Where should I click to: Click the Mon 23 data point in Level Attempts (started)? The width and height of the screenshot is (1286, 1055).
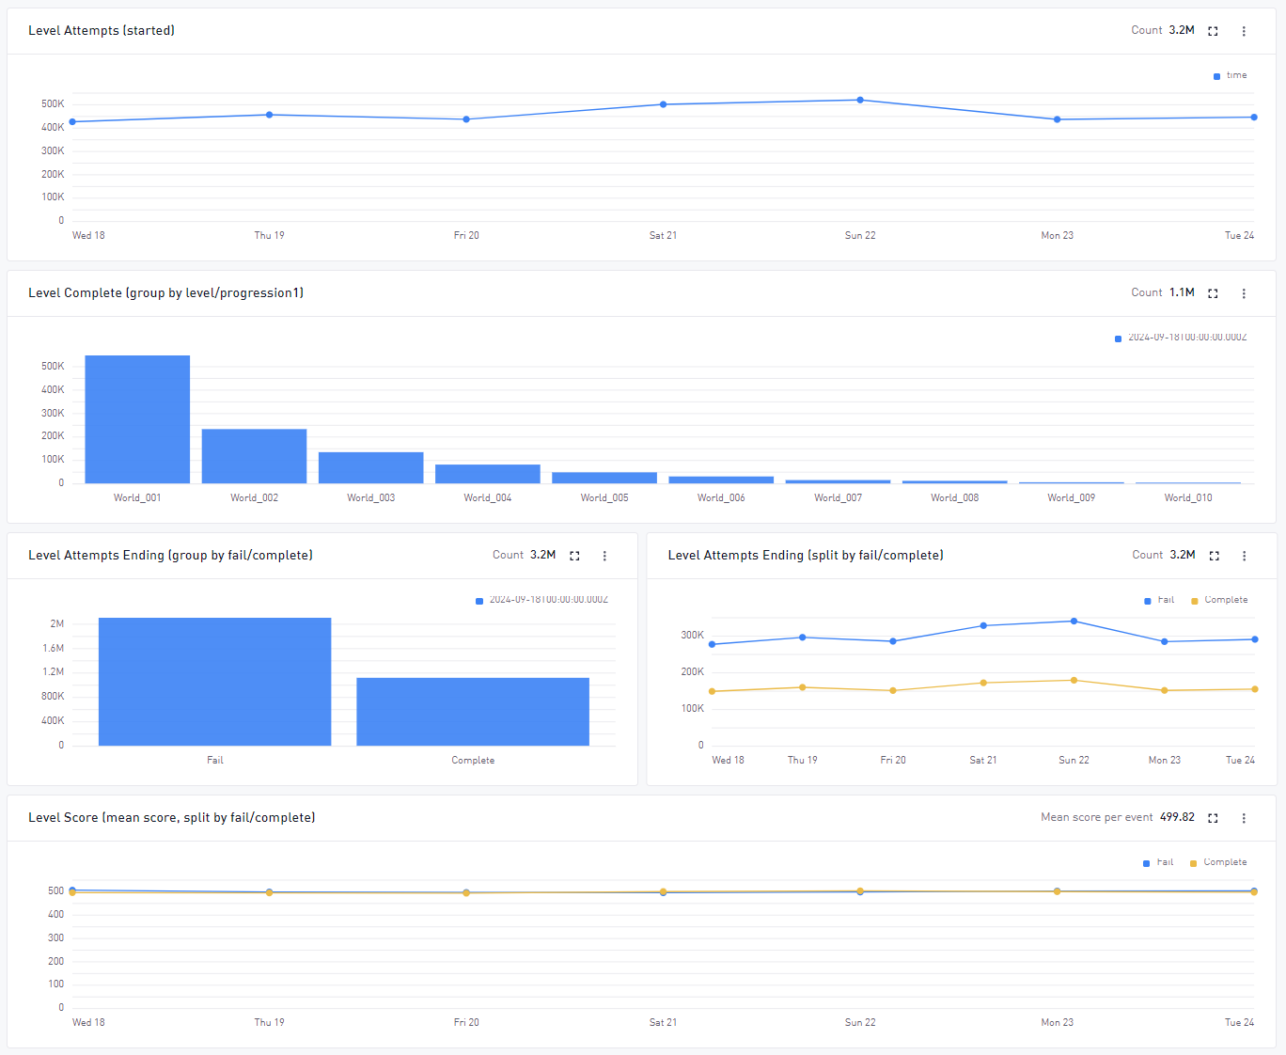click(x=1058, y=119)
